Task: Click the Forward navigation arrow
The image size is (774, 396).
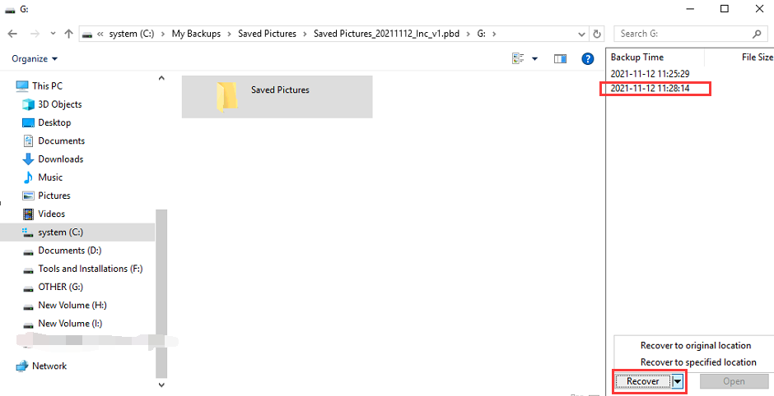Action: tap(35, 34)
